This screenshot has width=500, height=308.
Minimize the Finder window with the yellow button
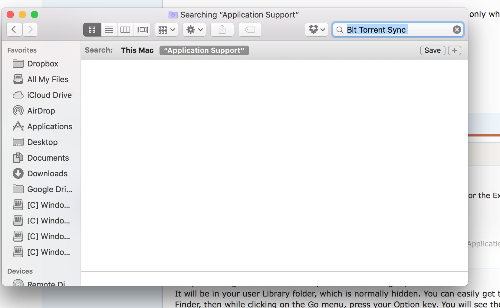[22, 14]
